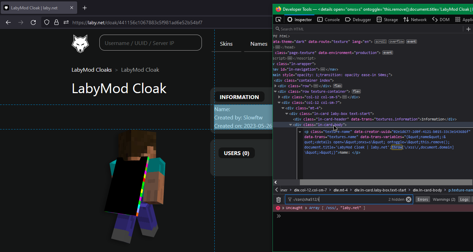Screen dimensions: 473x252
Task: Click the red error icon in console
Action: click(278, 208)
